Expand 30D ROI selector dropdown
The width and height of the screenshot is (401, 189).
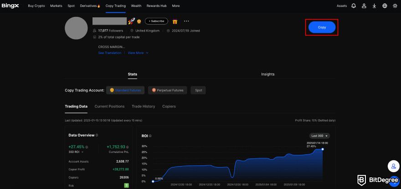pos(76,152)
